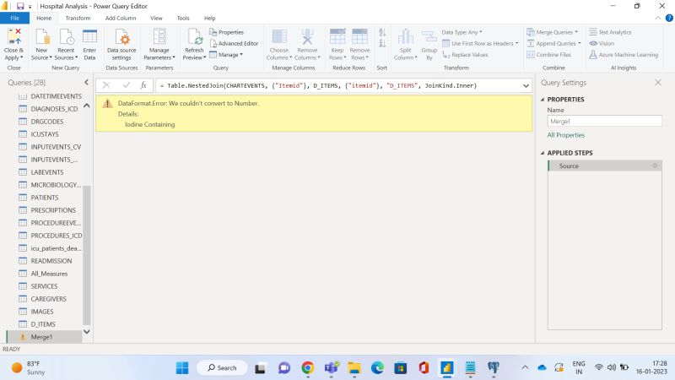Click the help question mark icon
The image size is (675, 380).
[669, 18]
